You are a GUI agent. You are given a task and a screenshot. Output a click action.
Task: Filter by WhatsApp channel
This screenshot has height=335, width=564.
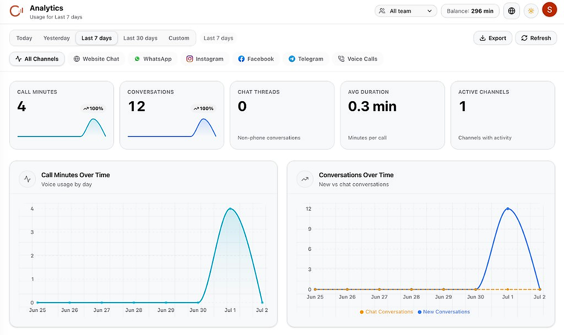point(153,59)
